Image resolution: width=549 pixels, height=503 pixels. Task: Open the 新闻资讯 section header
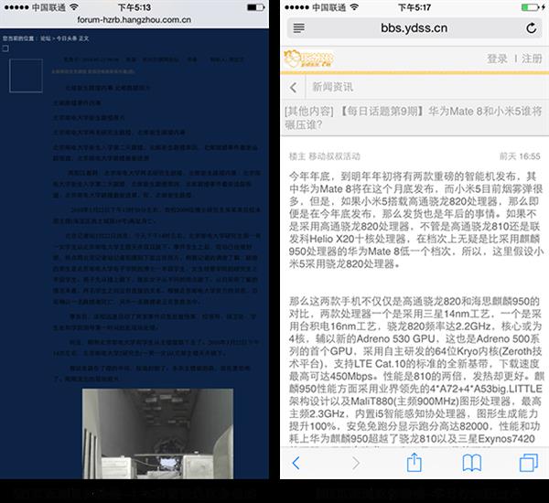click(x=333, y=87)
